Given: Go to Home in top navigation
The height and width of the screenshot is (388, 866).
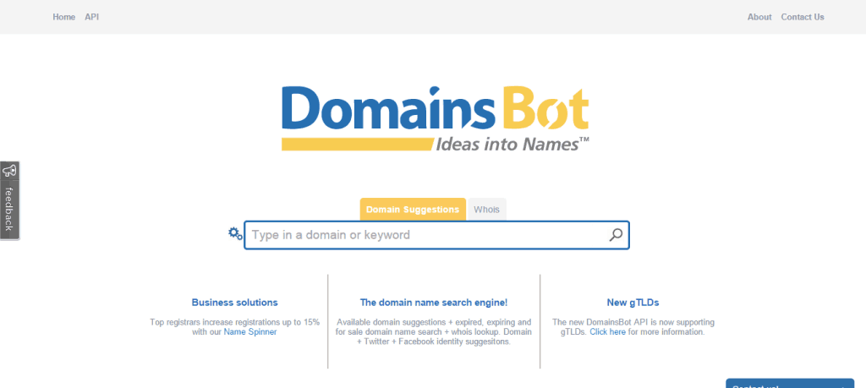Looking at the screenshot, I should click(64, 17).
